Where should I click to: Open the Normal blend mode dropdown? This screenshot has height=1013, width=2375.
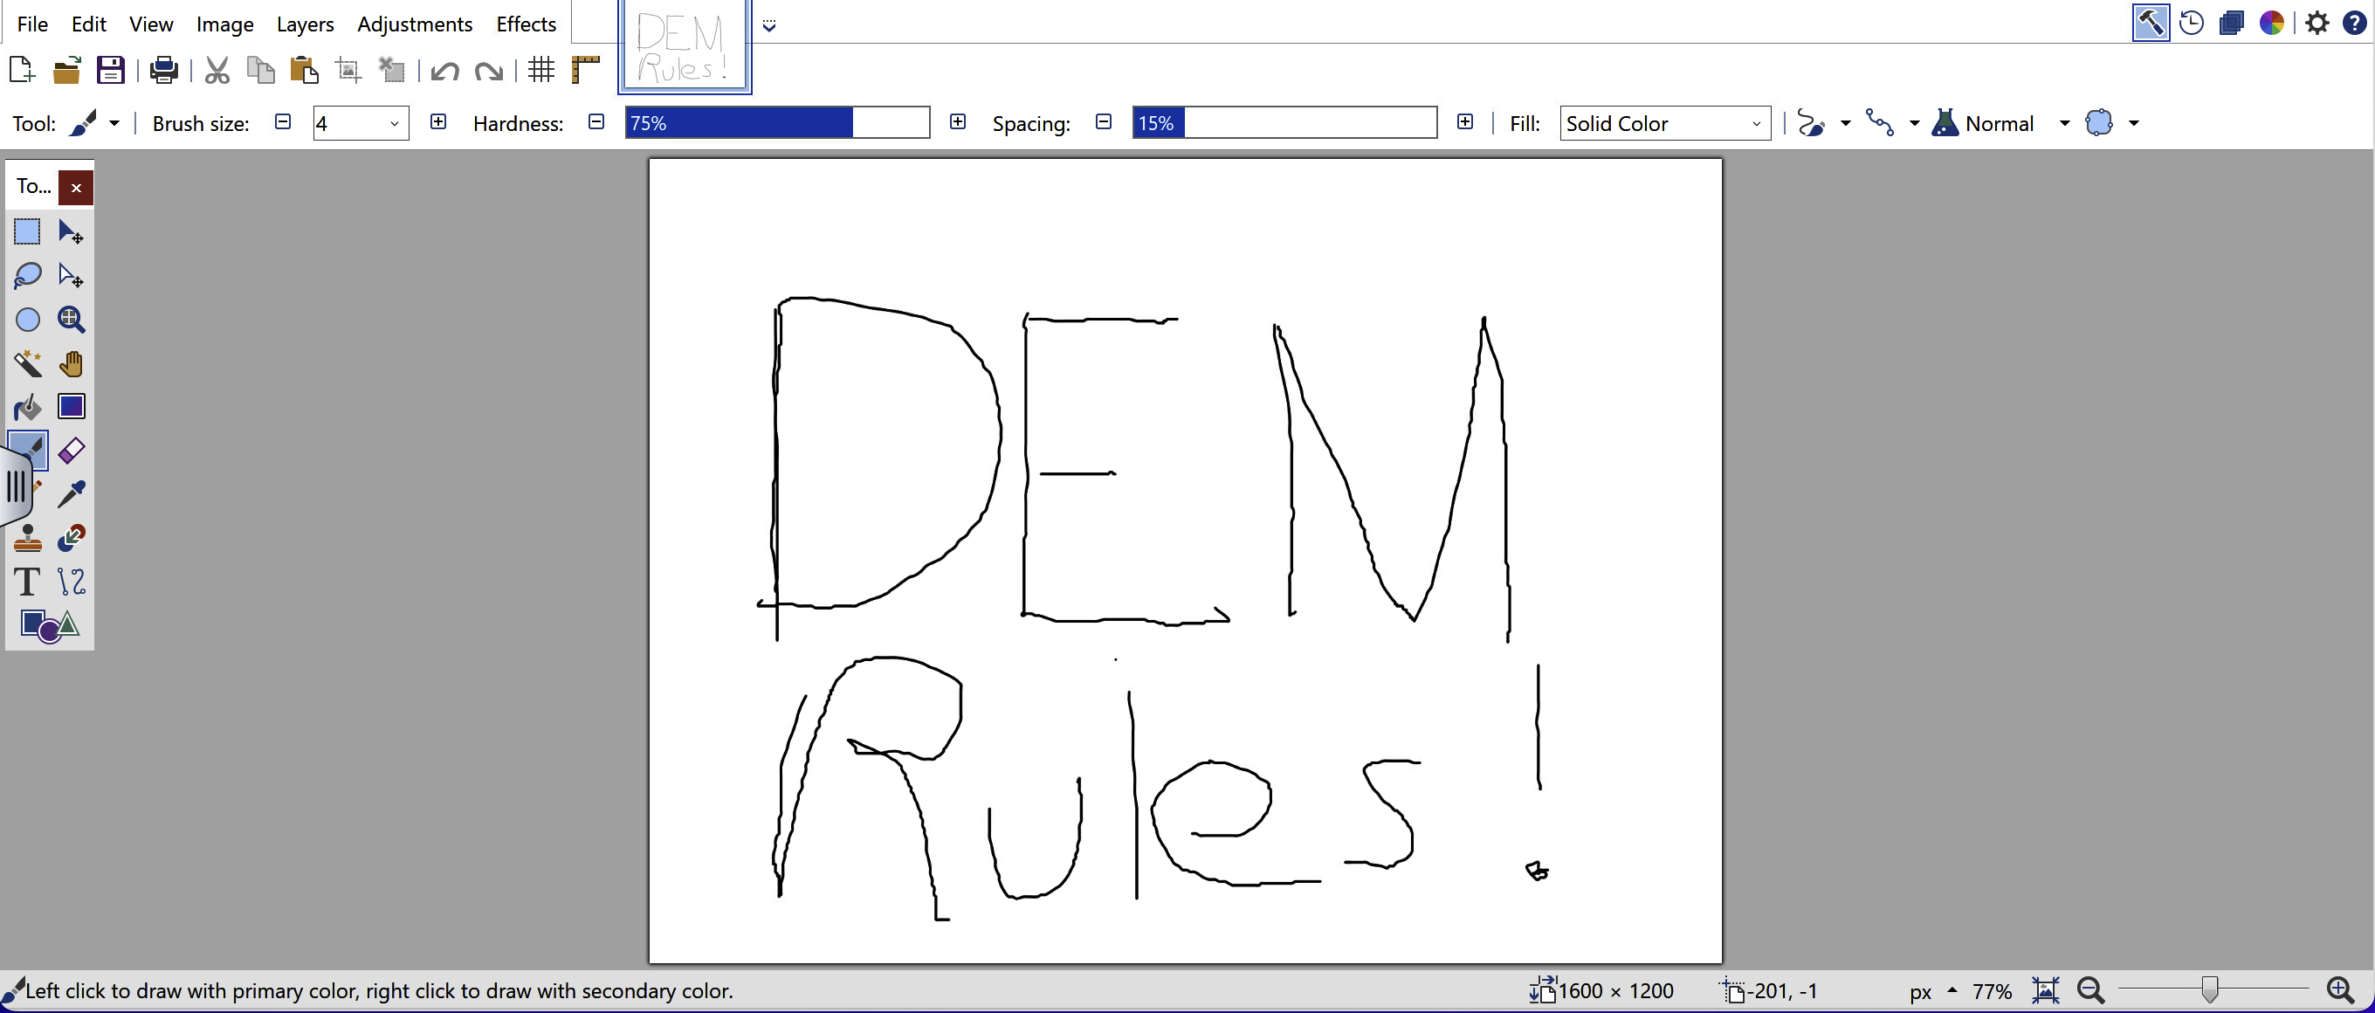click(x=2064, y=123)
